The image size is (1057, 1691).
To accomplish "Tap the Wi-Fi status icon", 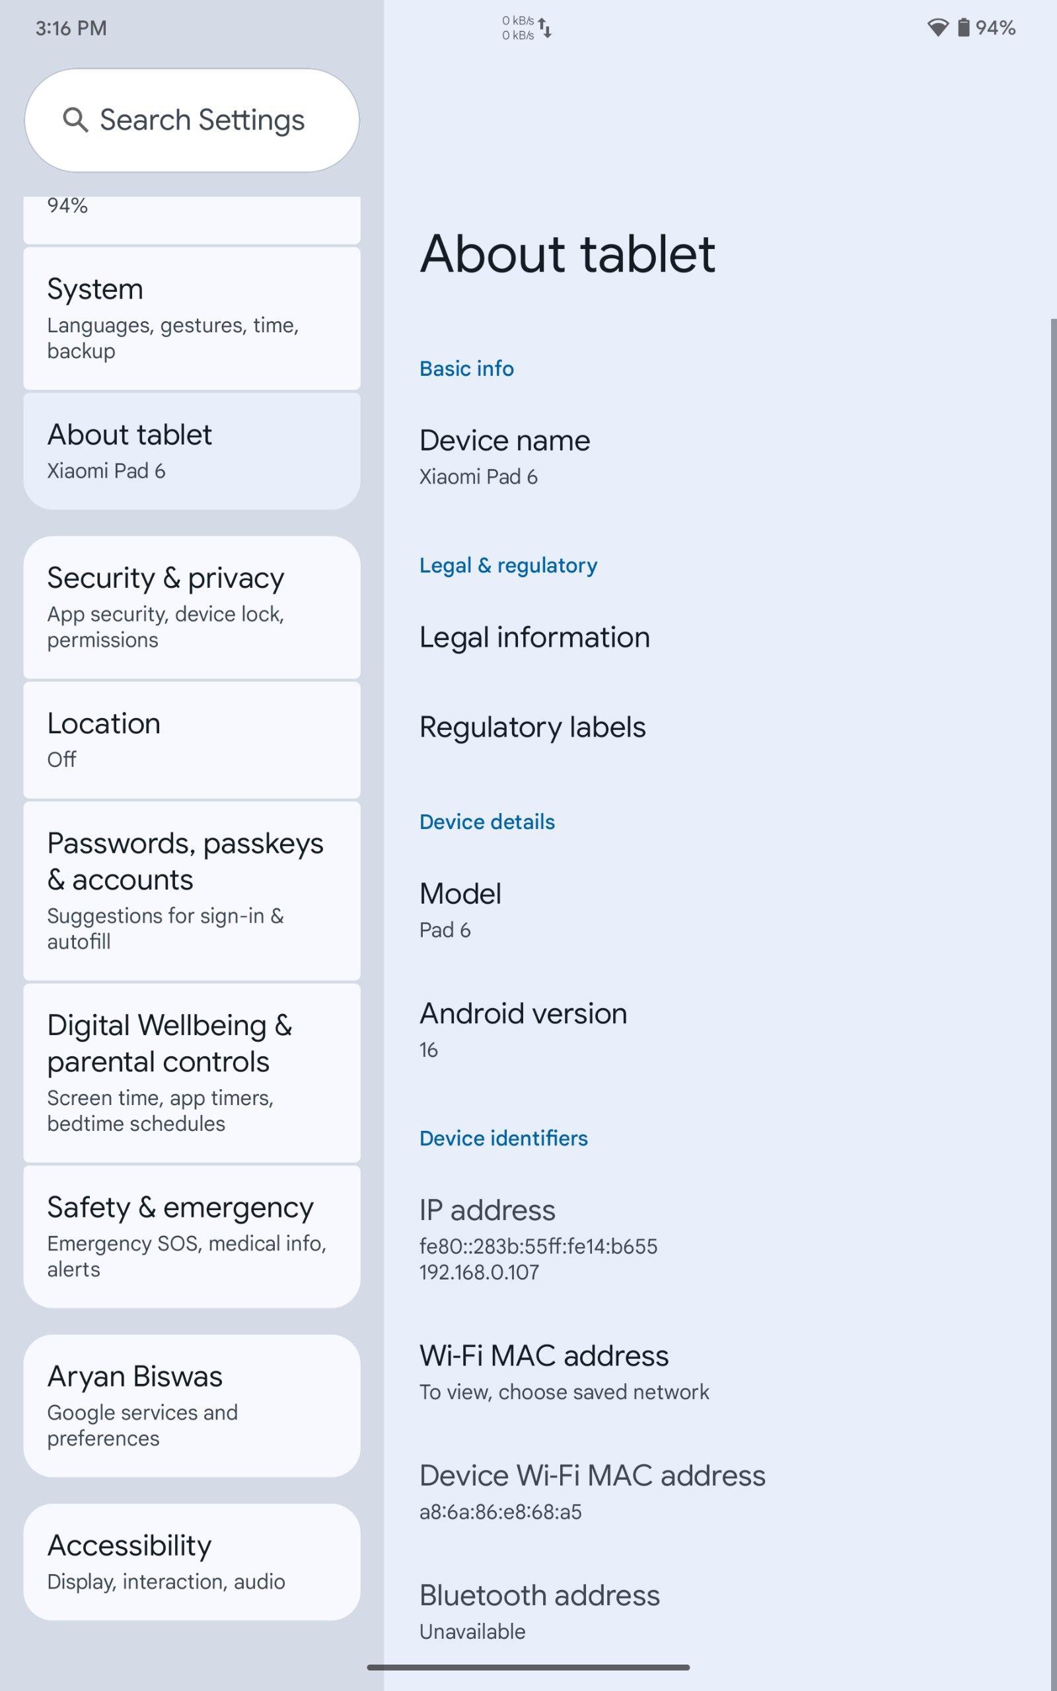I will pos(937,28).
